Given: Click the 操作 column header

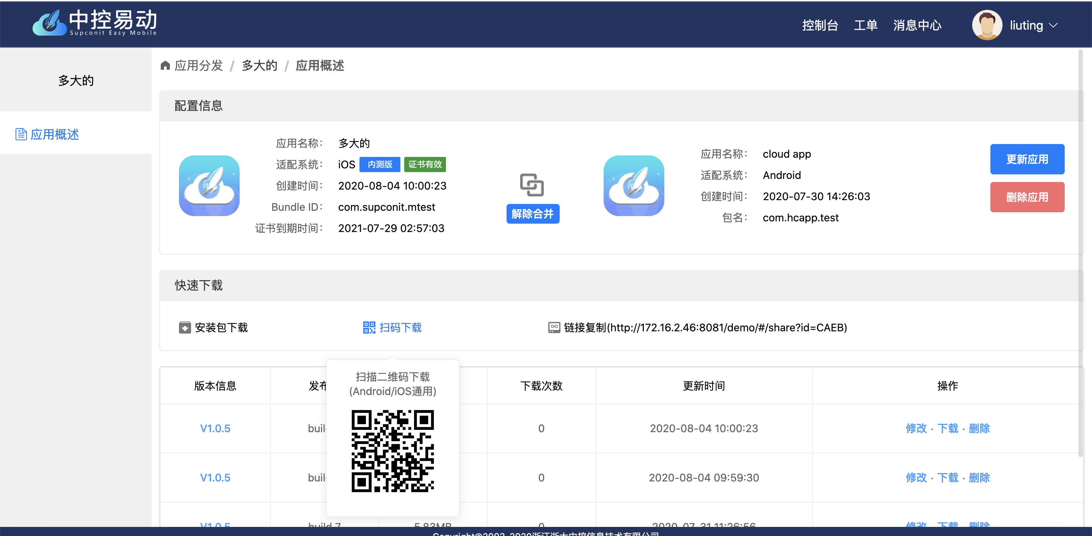Looking at the screenshot, I should tap(948, 386).
